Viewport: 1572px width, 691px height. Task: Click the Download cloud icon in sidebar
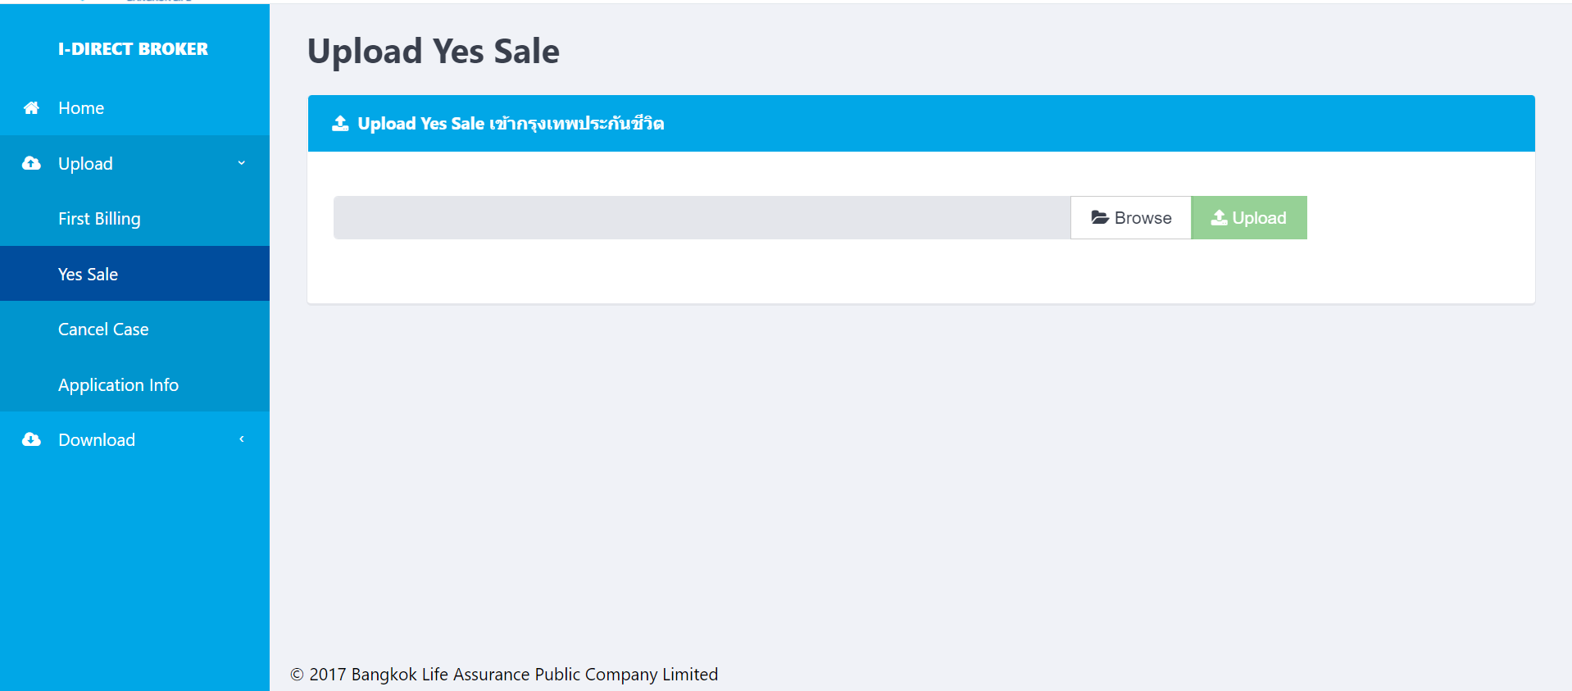(31, 439)
